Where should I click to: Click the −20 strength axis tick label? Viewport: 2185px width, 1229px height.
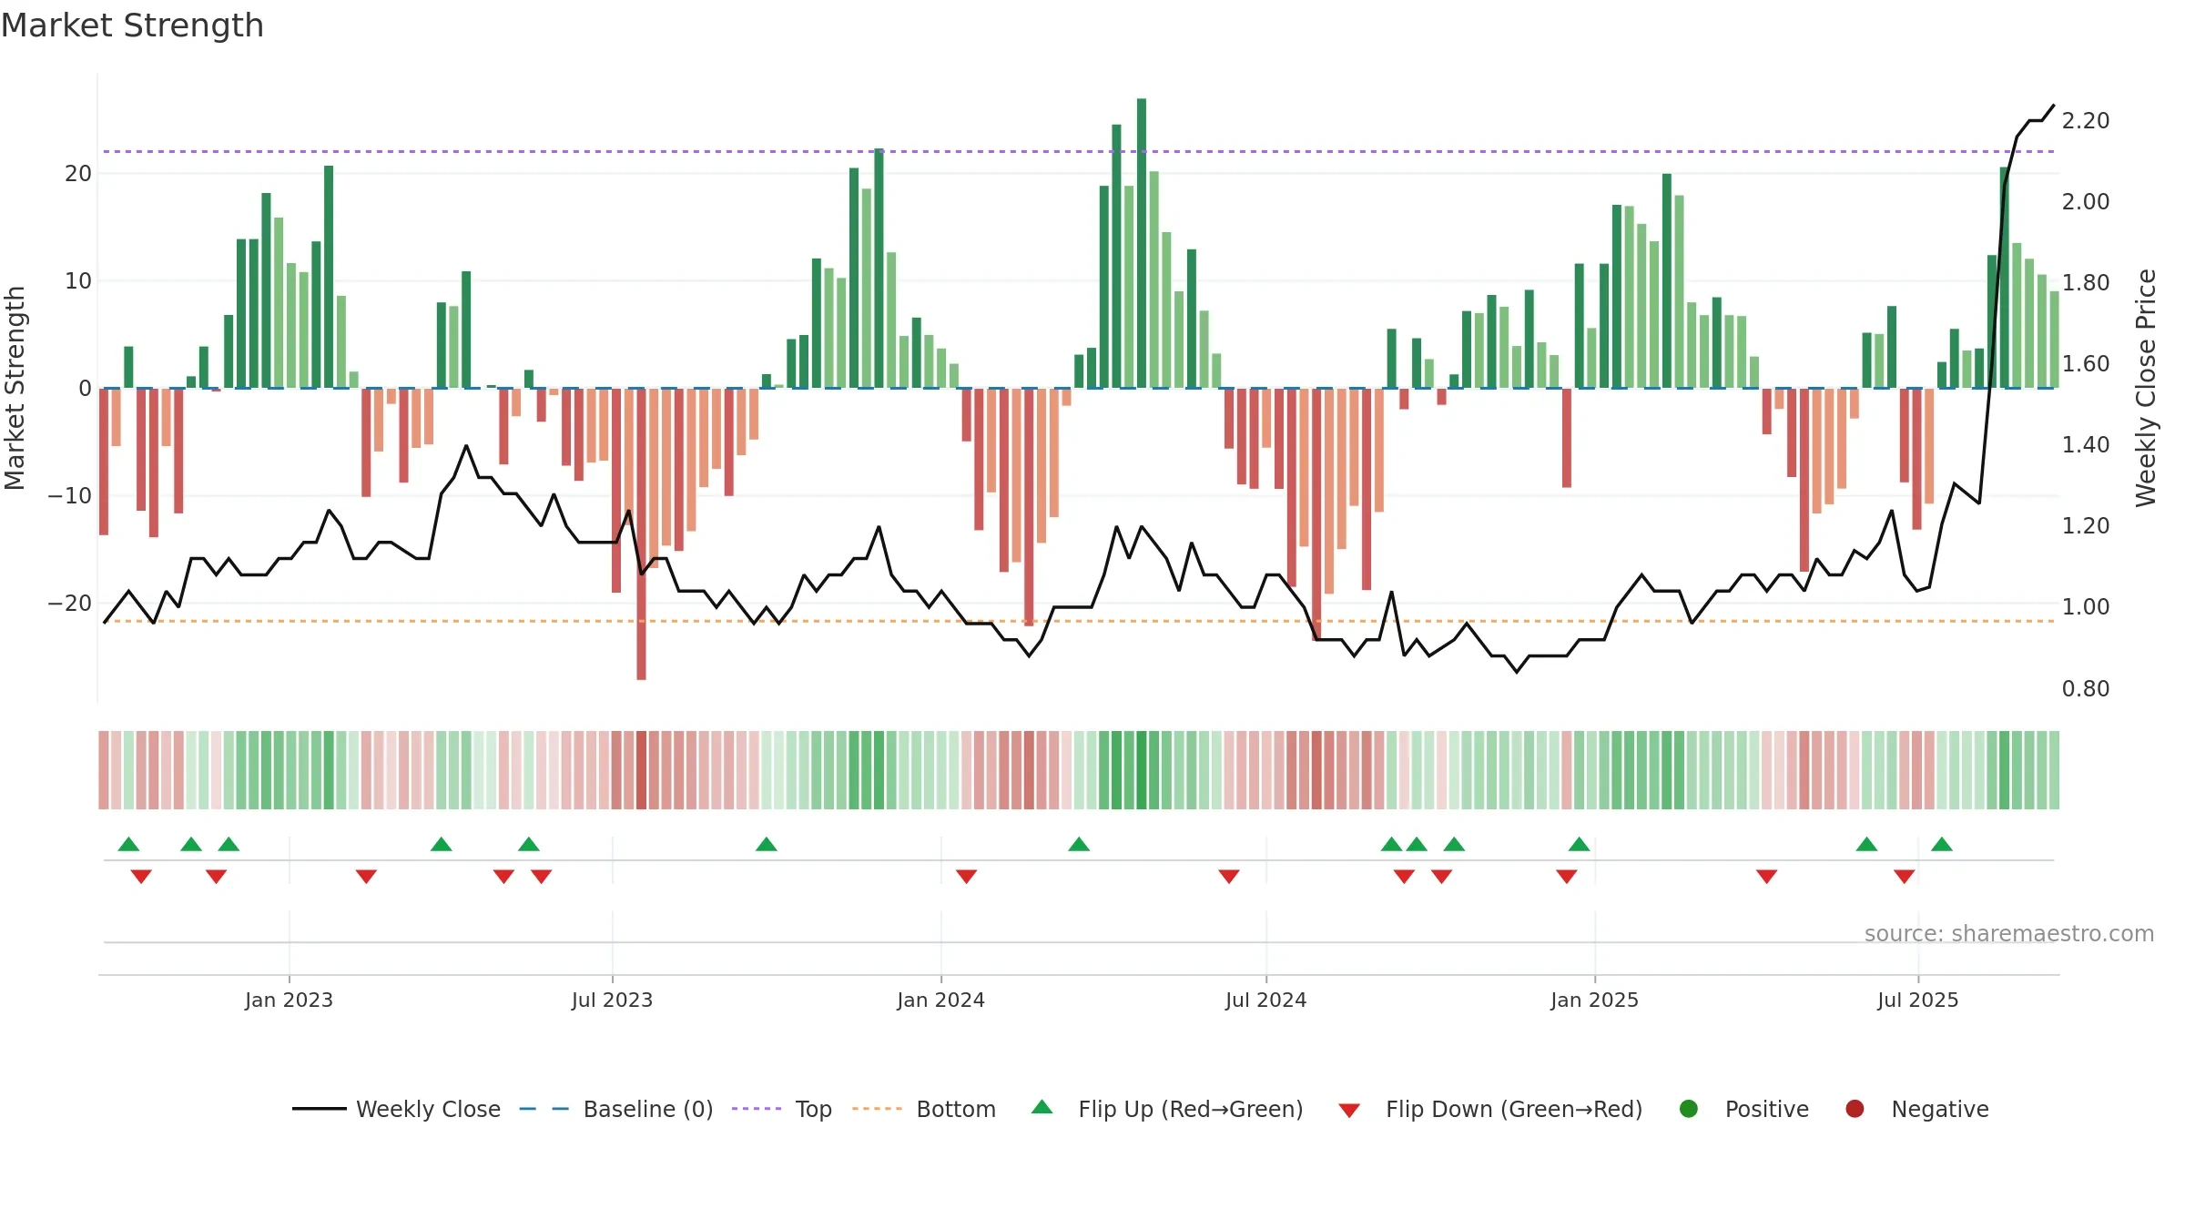(x=70, y=603)
